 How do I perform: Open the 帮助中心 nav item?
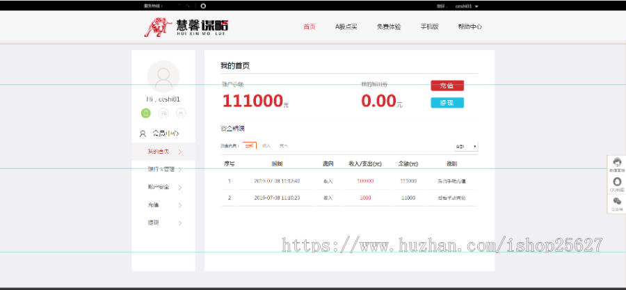tap(470, 26)
